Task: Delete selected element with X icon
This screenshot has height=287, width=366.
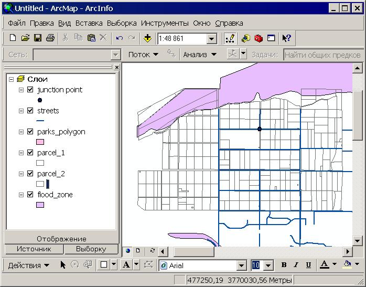Action: click(103, 38)
